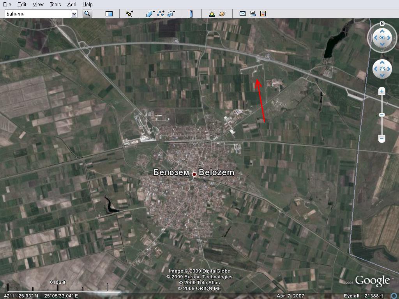This screenshot has height=299, width=399.
Task: Click the look-down arrow on eye joystick
Action: click(x=382, y=44)
